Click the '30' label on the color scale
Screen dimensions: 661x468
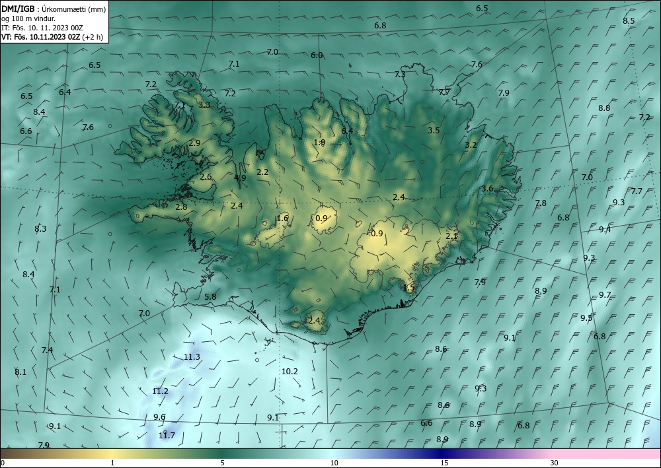(555, 463)
